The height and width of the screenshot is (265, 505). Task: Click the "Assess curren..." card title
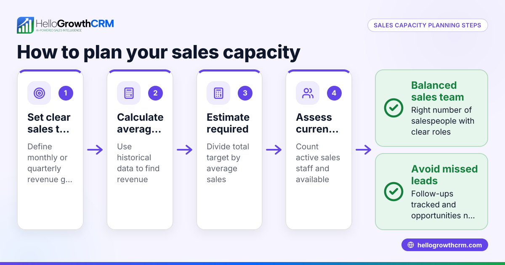point(317,123)
